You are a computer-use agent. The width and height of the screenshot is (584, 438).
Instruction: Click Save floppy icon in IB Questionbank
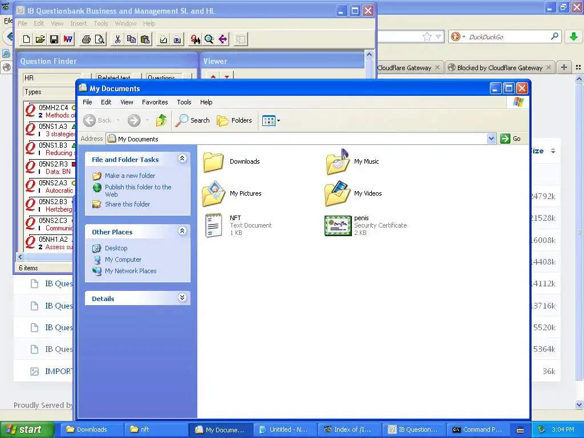point(54,39)
